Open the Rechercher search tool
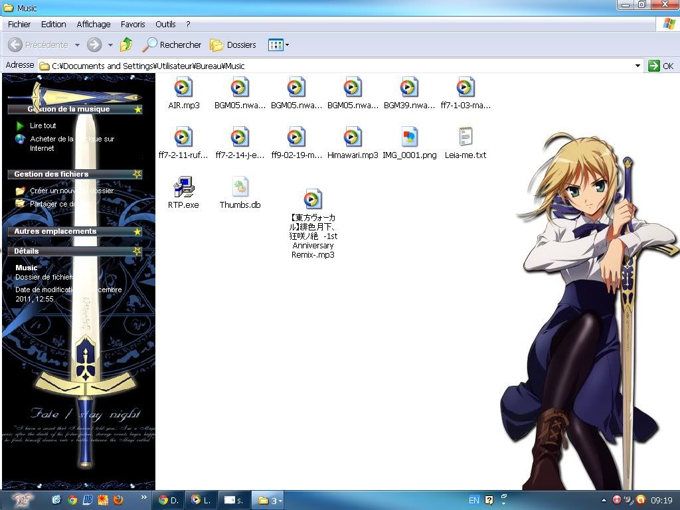The image size is (680, 510). pyautogui.click(x=172, y=44)
